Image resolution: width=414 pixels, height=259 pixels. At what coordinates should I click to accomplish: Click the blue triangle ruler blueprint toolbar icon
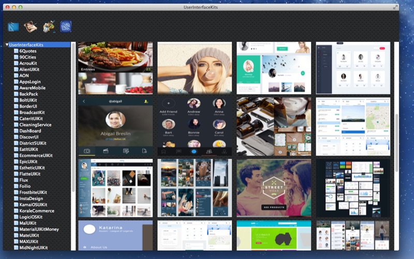[x=13, y=27]
